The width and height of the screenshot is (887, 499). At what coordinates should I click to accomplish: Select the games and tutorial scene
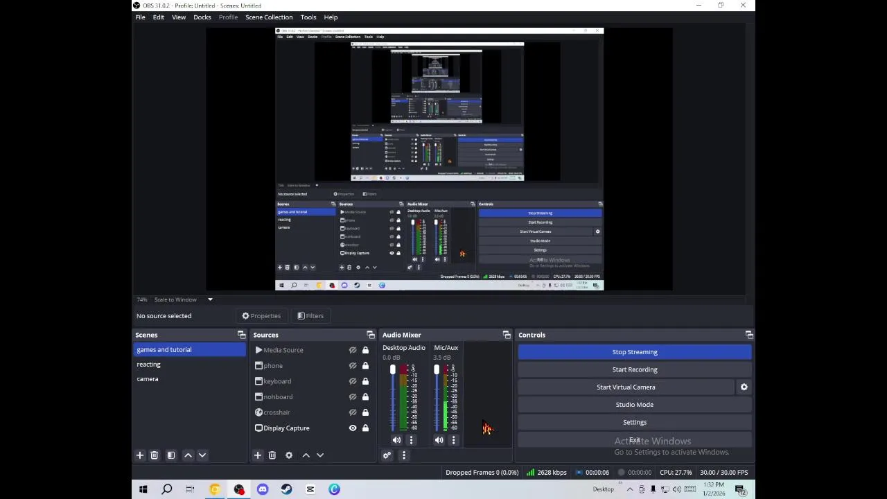[189, 350]
